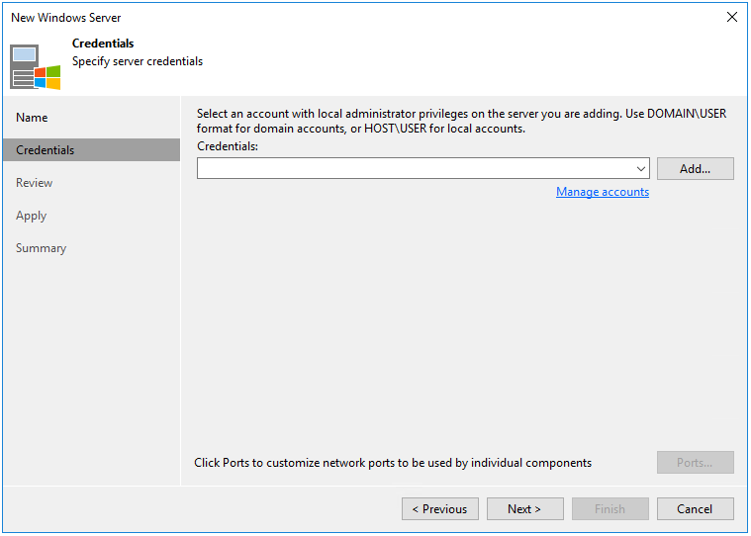Click the 'Specify server credentials' subtitle
Viewport: 751px width, 536px height.
138,61
